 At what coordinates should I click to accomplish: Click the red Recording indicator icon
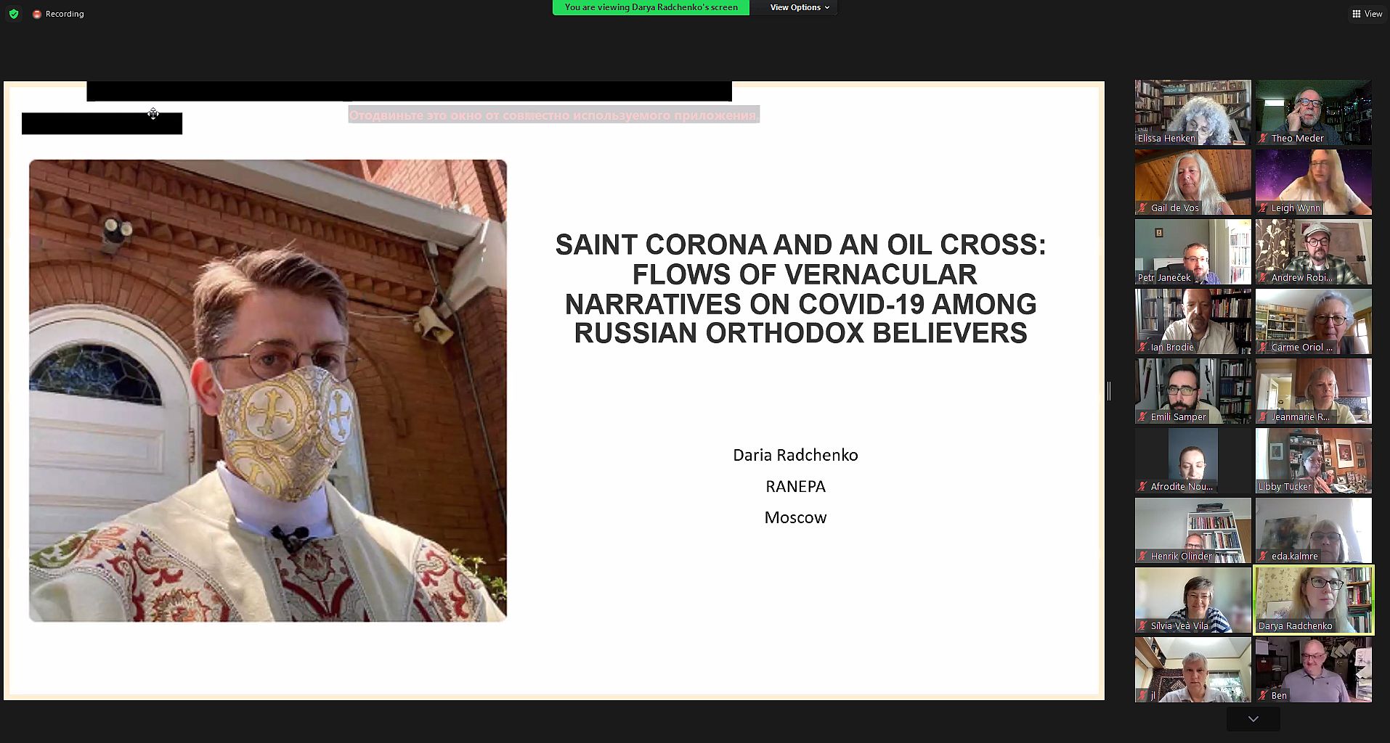(37, 14)
